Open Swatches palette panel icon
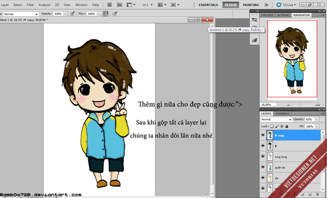 coord(254,40)
